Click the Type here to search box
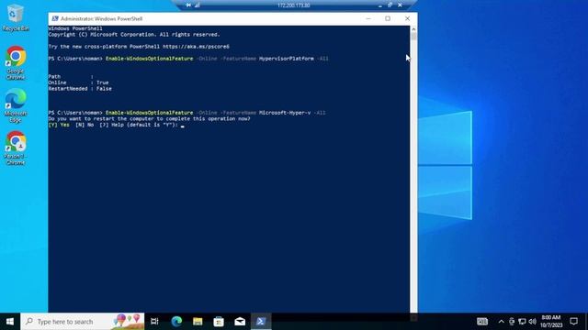Screen dimensions: 588x330 83,322
